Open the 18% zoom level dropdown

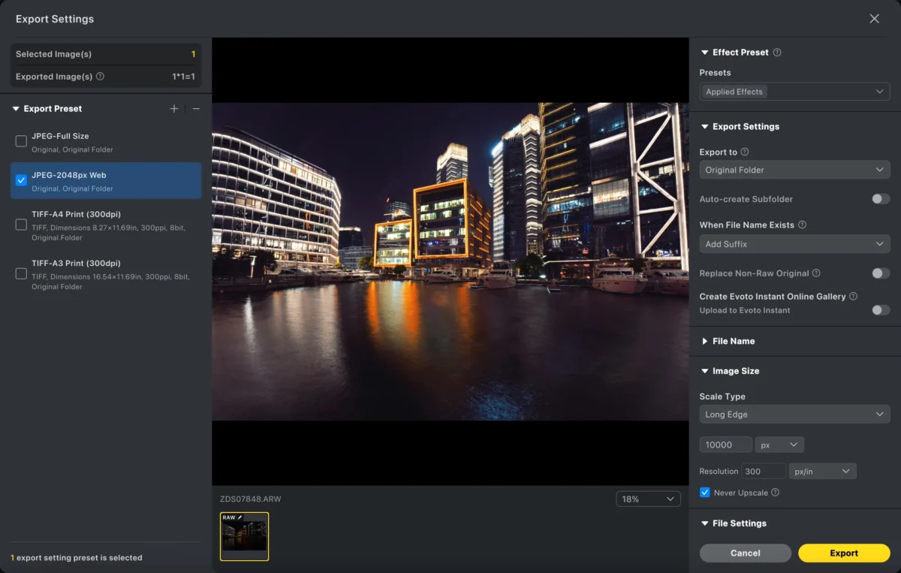pos(648,499)
